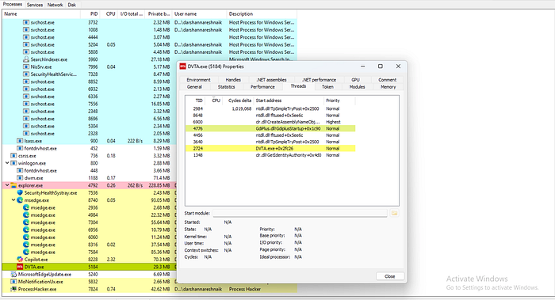Sort by the Private bytes column header
The width and height of the screenshot is (555, 300).
point(159,13)
